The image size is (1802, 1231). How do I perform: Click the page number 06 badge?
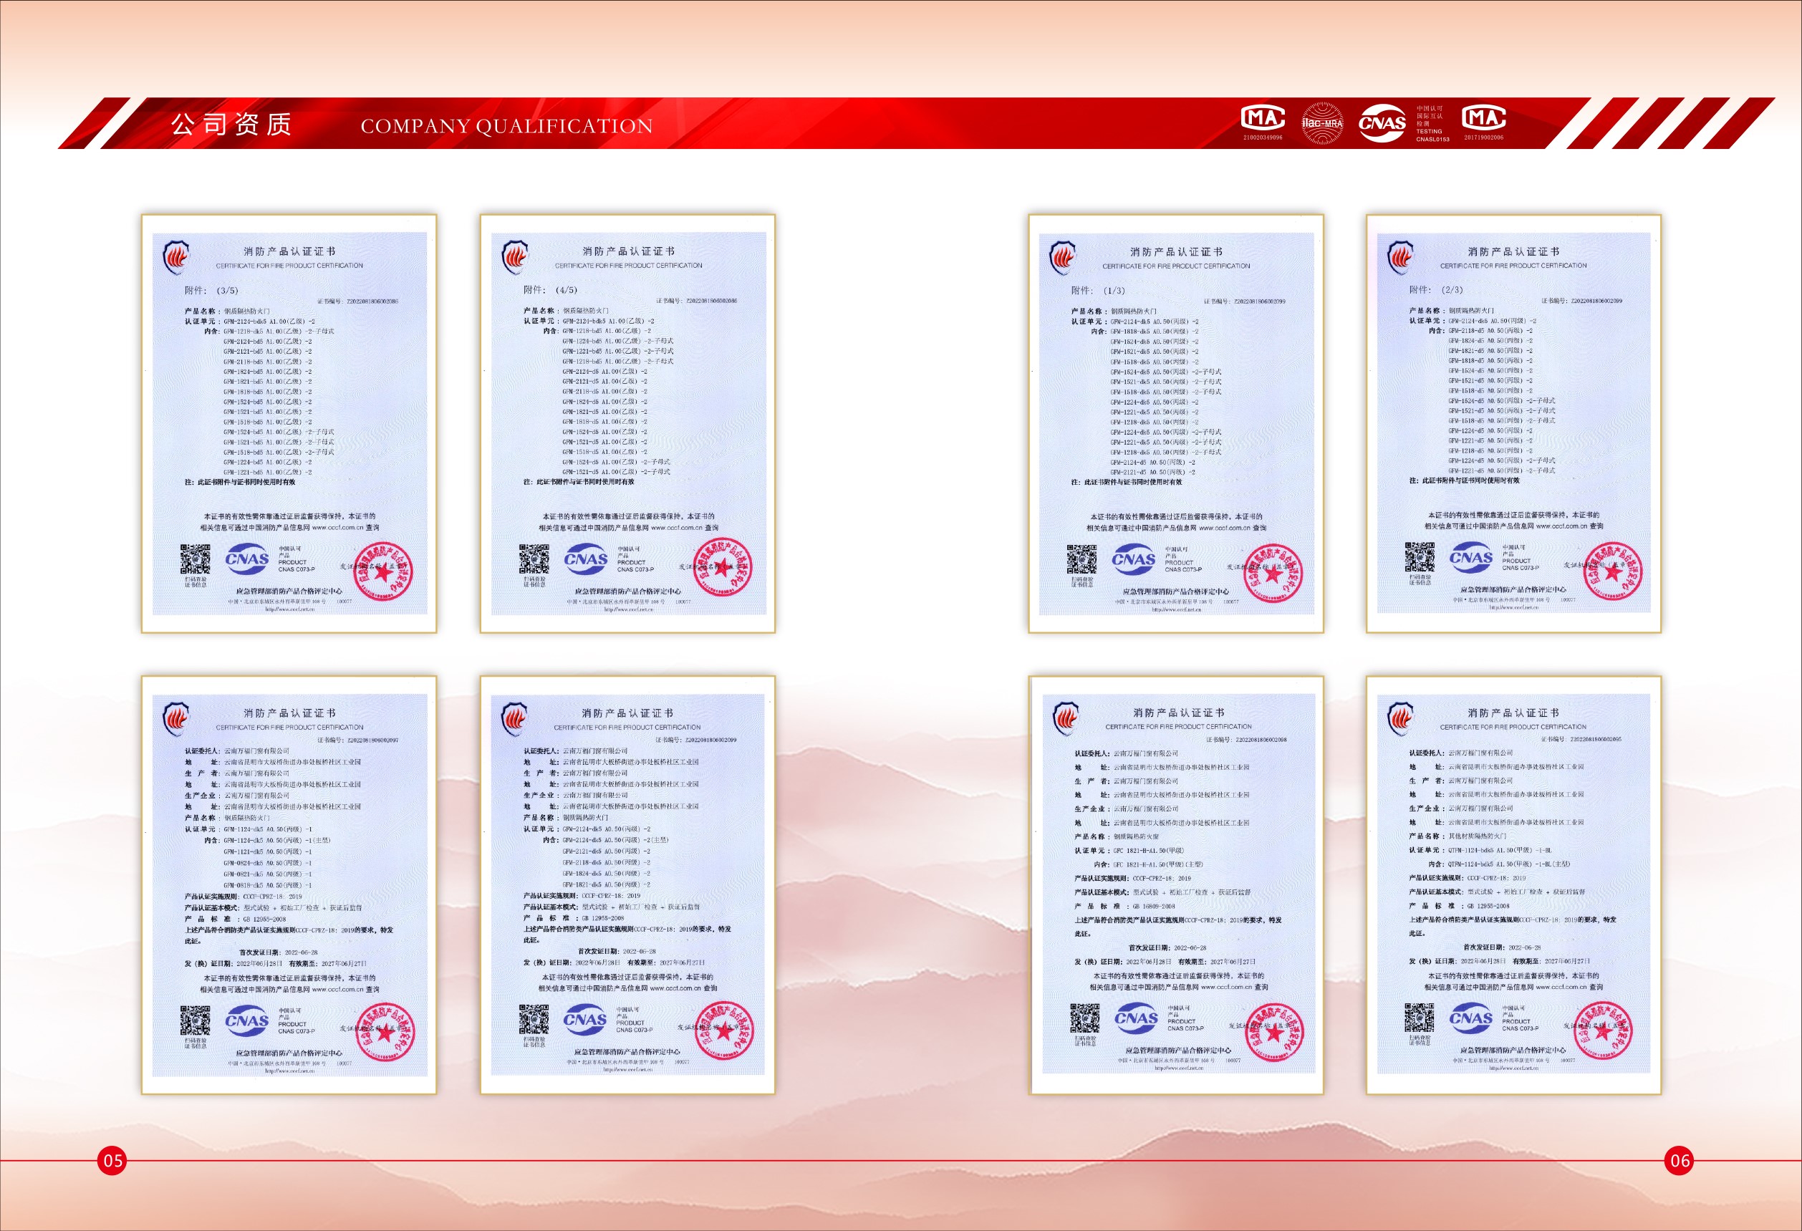point(1680,1160)
